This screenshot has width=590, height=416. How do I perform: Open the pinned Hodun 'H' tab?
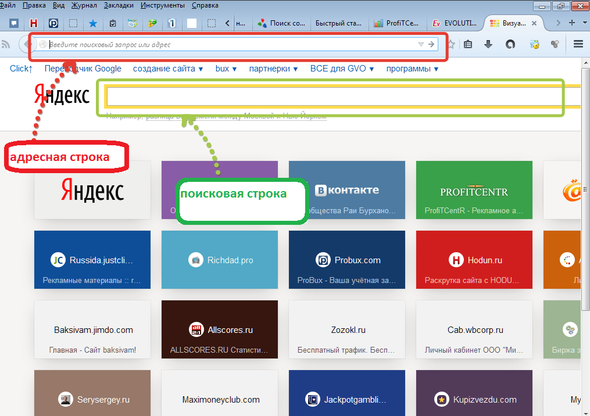click(x=34, y=23)
